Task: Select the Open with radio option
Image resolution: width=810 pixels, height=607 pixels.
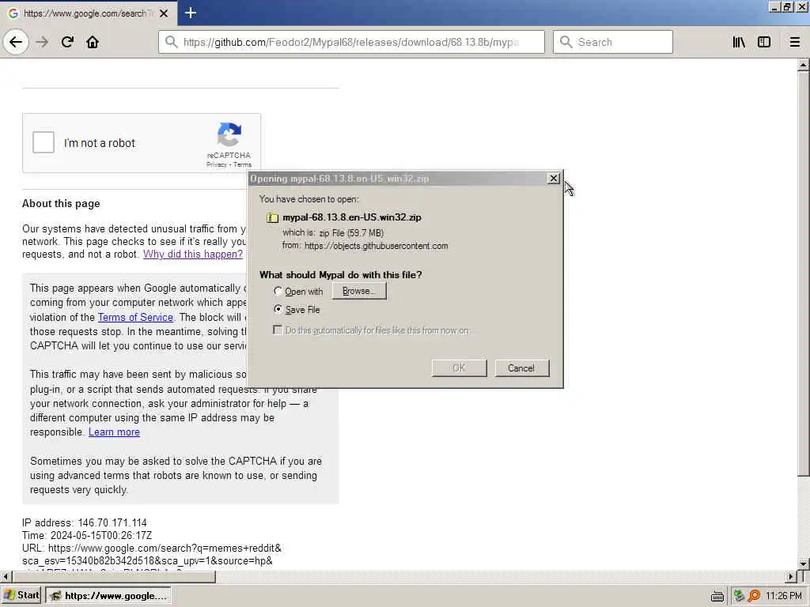Action: (x=278, y=291)
